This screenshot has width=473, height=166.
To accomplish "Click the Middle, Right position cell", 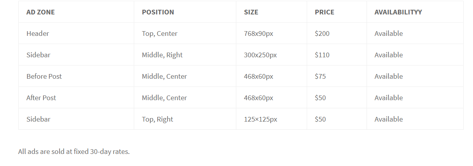I will [x=185, y=55].
